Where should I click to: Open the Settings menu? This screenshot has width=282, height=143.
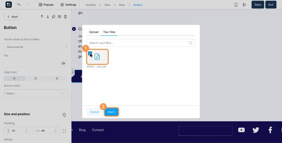[x=68, y=5]
